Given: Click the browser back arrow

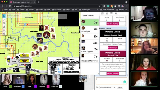Looking at the screenshot, I should (2, 6).
